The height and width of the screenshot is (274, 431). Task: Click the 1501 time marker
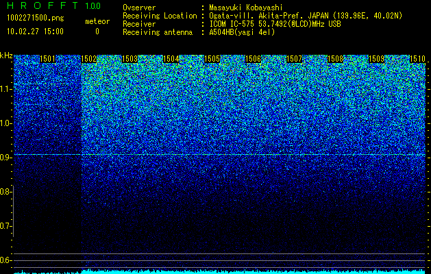pos(47,59)
